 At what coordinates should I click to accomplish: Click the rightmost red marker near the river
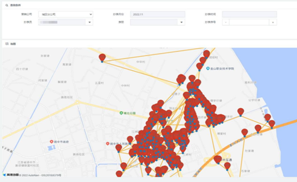pos(272,124)
